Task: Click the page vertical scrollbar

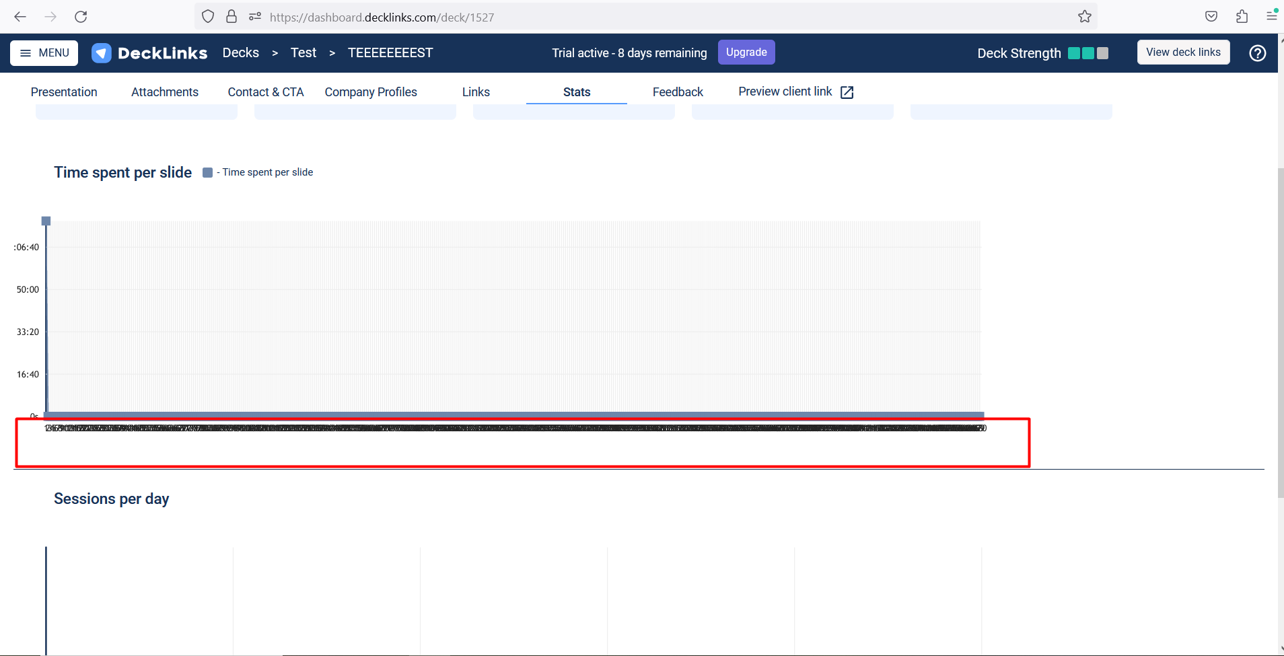Action: pos(1281,333)
